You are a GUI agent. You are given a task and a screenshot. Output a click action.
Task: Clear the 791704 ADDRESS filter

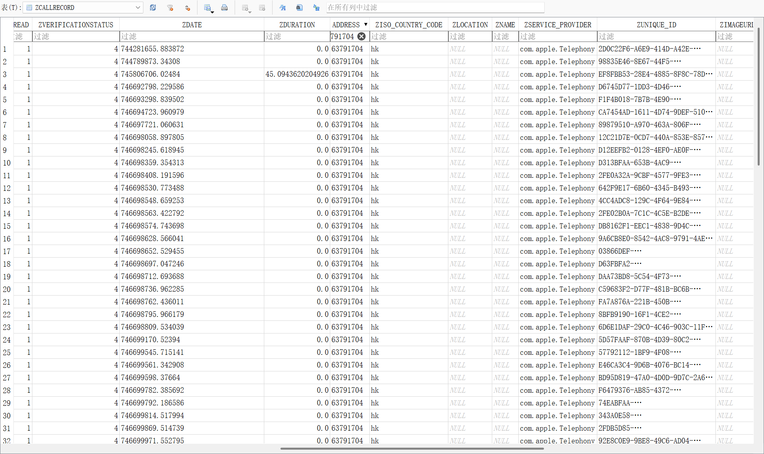tap(361, 36)
